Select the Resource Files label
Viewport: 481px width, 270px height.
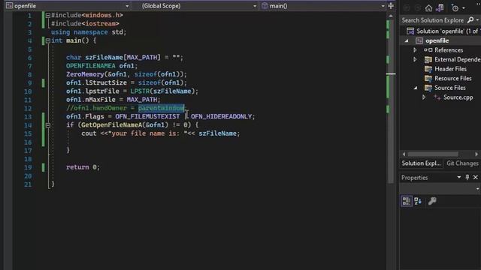pos(453,78)
